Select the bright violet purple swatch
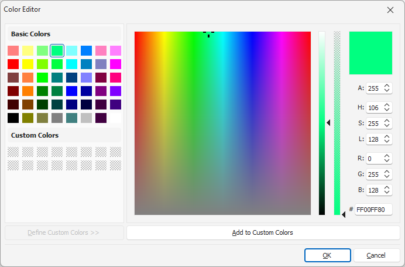The width and height of the screenshot is (405, 267). click(115, 91)
